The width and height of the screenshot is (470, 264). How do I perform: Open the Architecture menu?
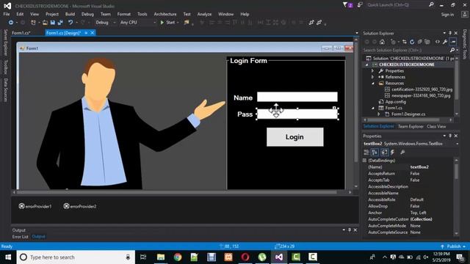[165, 14]
